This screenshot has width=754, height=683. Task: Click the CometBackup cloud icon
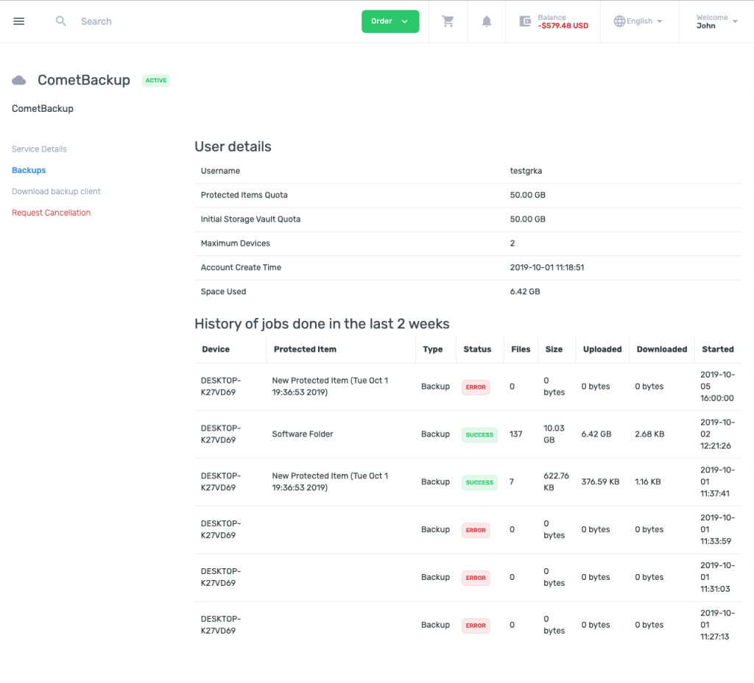tap(18, 80)
